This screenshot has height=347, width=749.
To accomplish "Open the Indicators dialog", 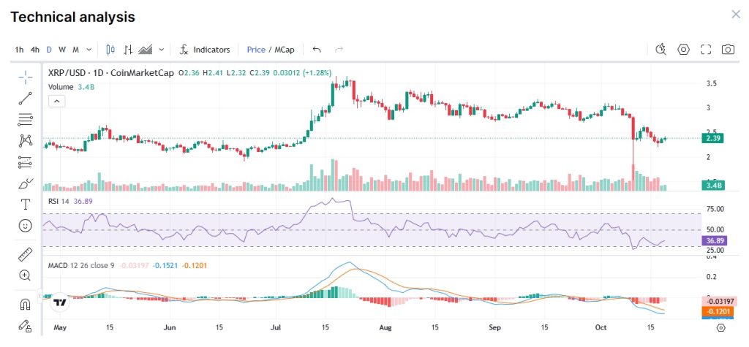I will point(205,50).
